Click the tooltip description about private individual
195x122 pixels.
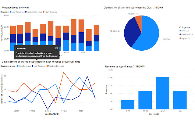(x=37, y=55)
